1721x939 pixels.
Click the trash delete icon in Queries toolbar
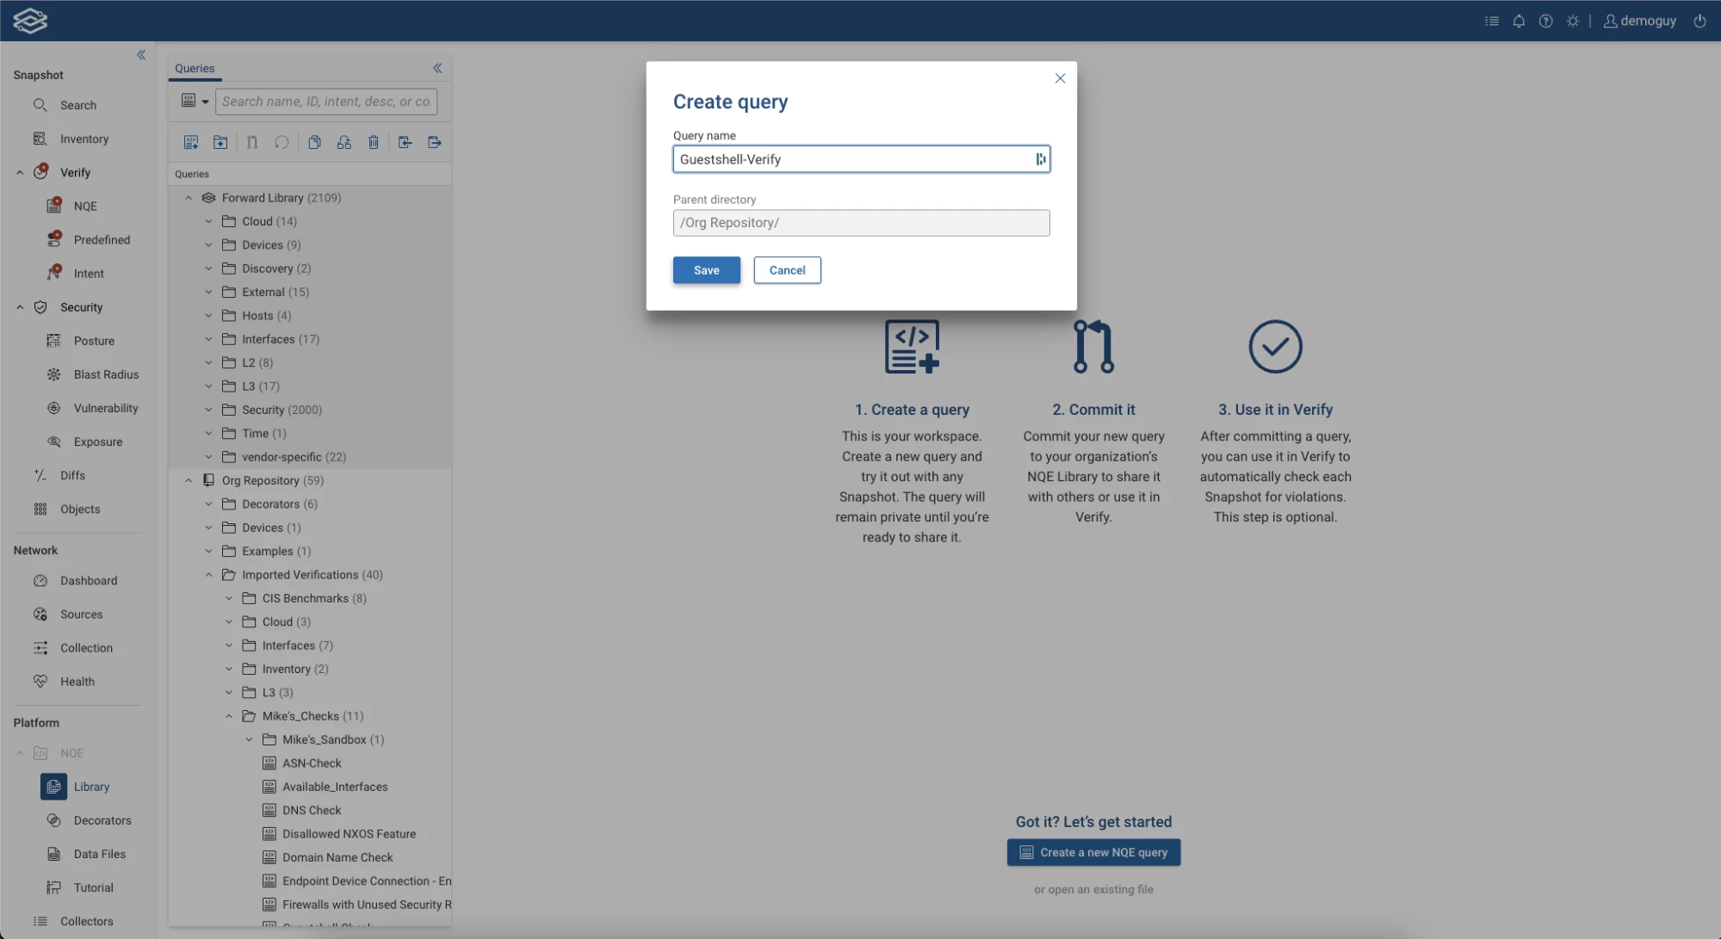tap(374, 142)
